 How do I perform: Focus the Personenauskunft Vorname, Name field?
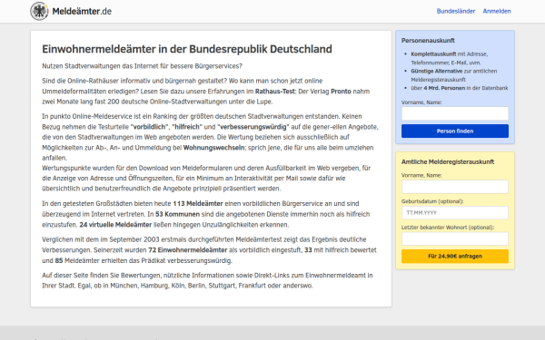pos(455,113)
